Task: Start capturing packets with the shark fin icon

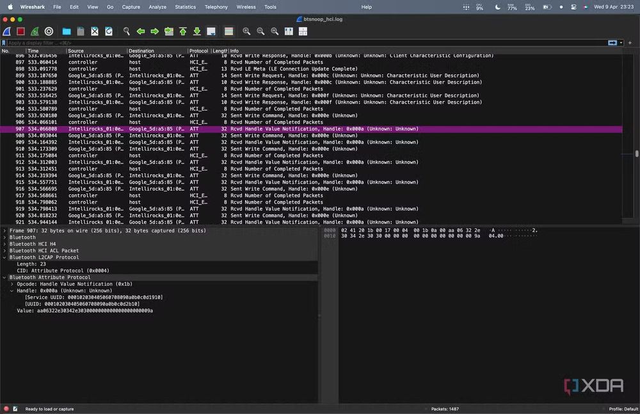Action: (7, 31)
